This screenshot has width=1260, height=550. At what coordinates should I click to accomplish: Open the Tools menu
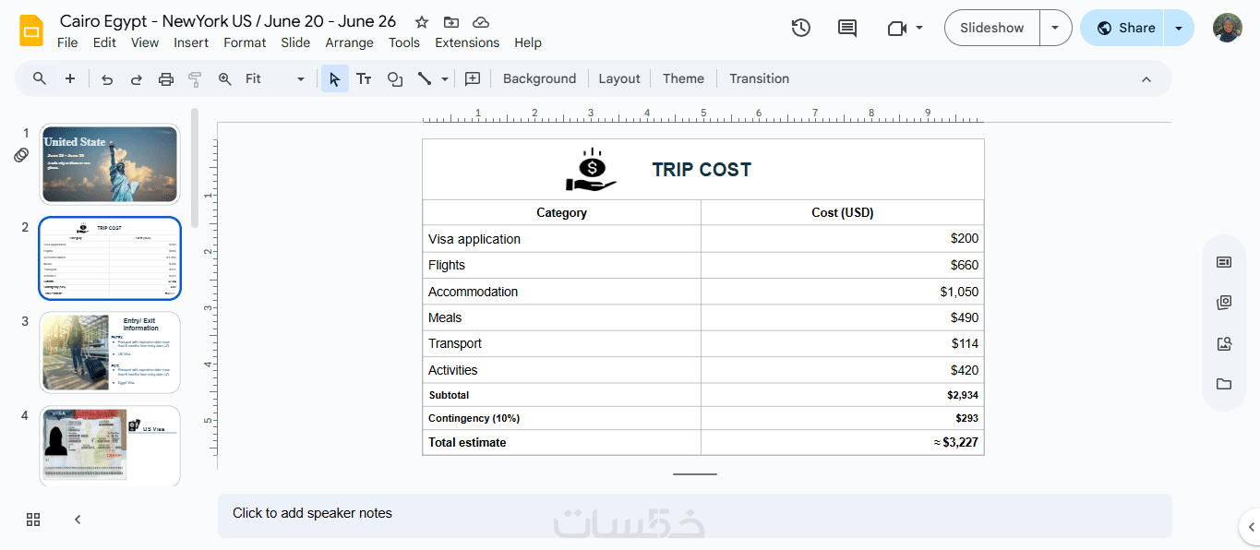tap(404, 42)
